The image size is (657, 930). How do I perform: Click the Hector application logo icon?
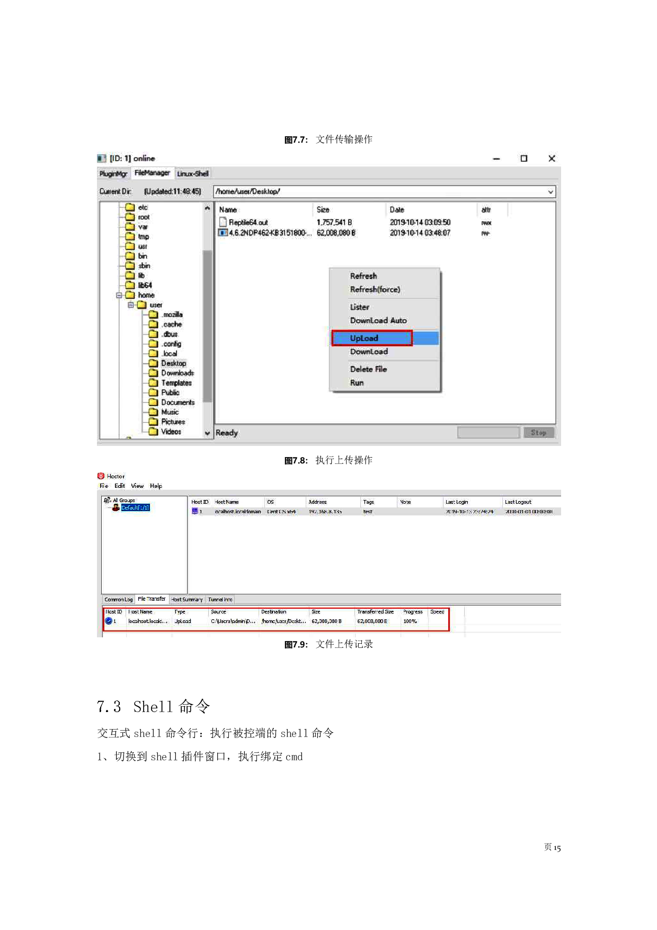pos(101,476)
